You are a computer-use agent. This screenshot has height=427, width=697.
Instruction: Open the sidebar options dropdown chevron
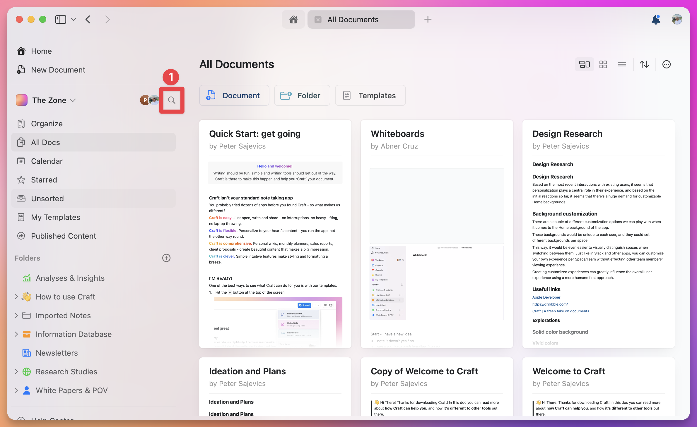pos(74,20)
